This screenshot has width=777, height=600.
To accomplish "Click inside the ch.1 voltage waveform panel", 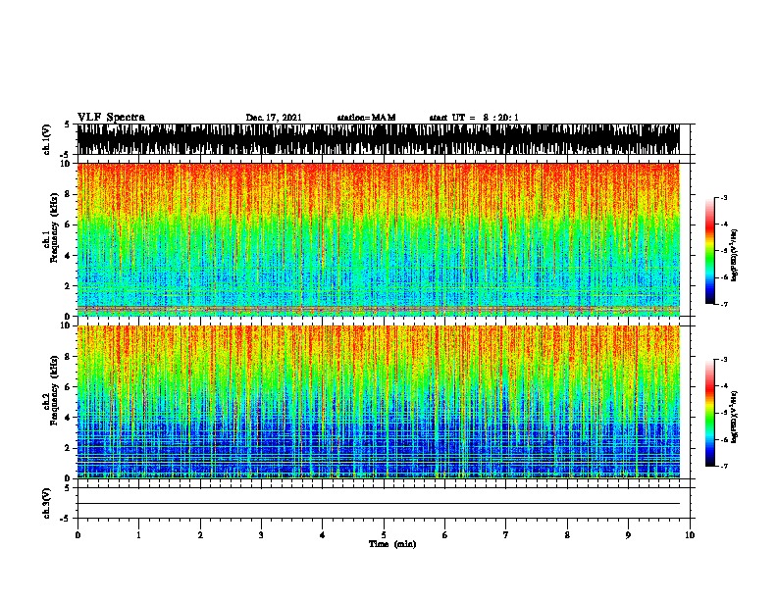I will point(378,139).
